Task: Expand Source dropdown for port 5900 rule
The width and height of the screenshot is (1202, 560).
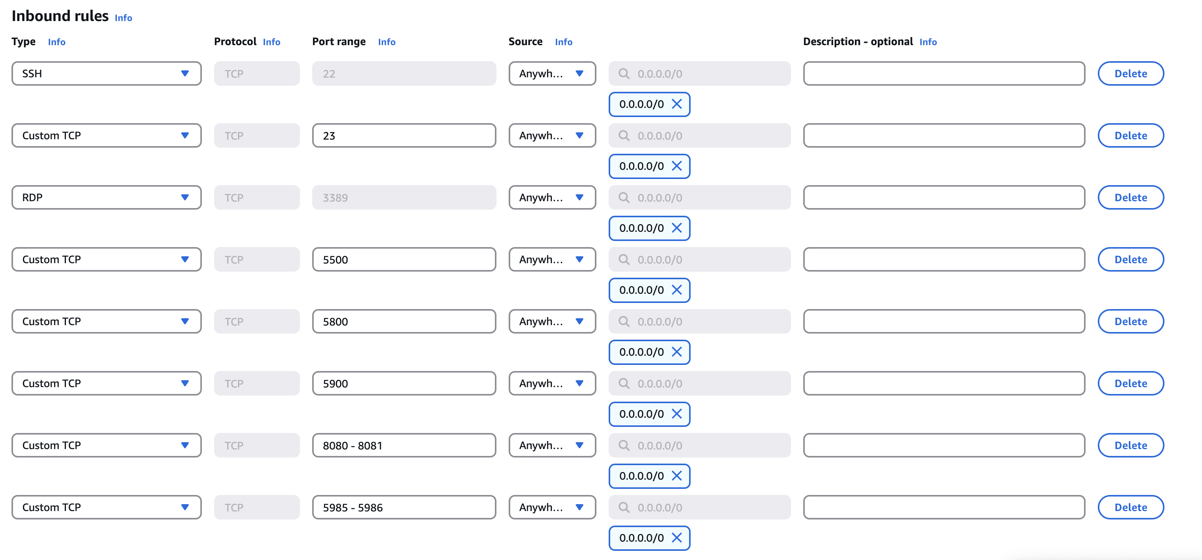Action: coord(552,383)
